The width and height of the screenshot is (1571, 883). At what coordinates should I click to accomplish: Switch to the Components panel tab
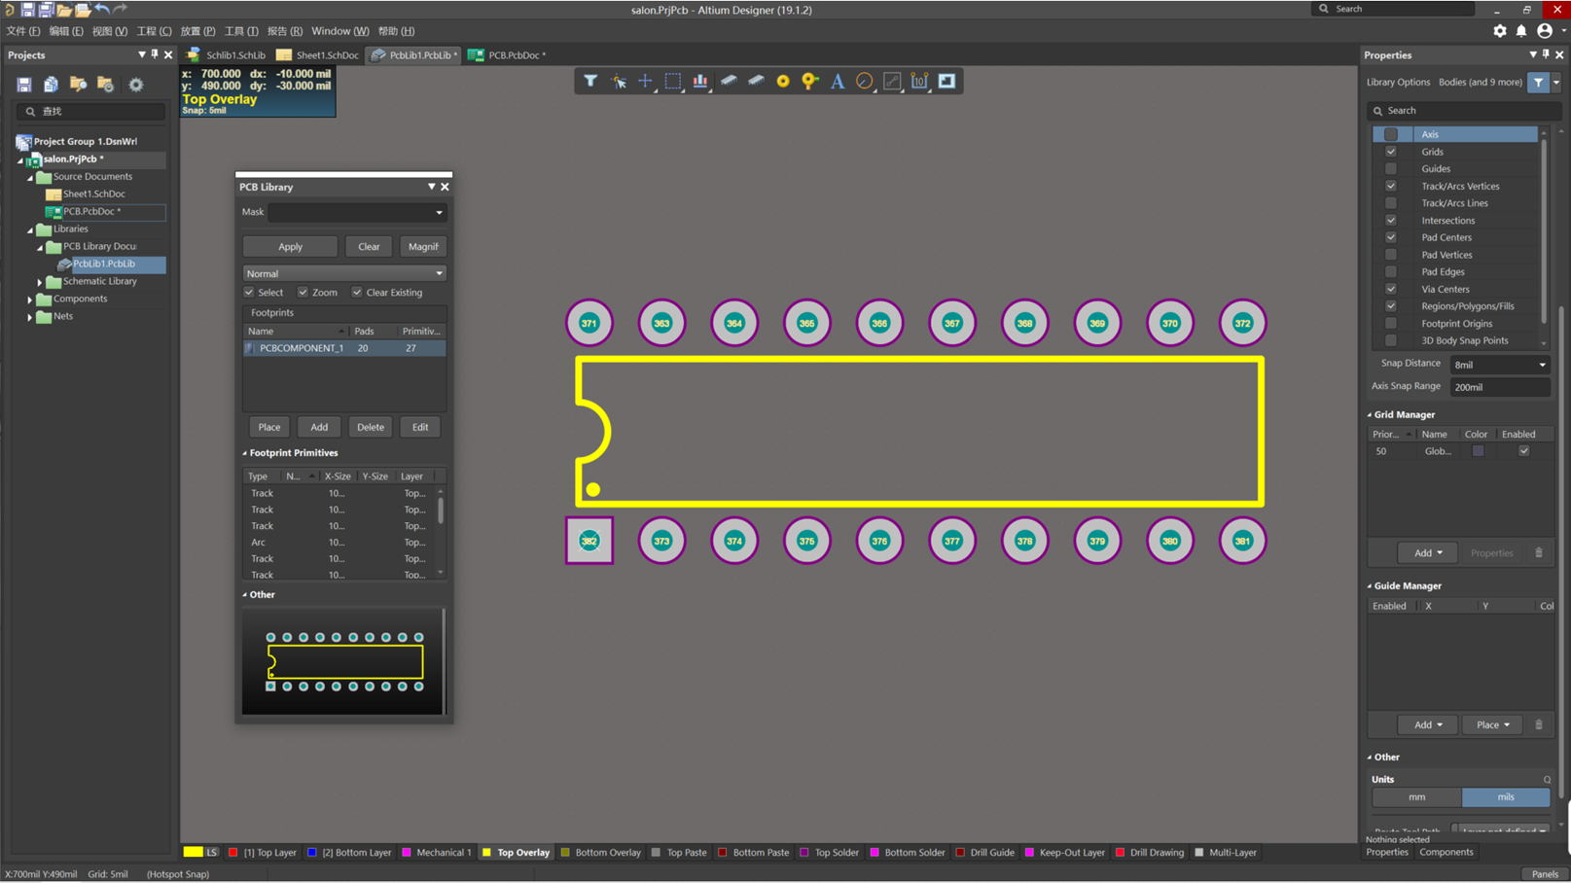pos(1446,852)
